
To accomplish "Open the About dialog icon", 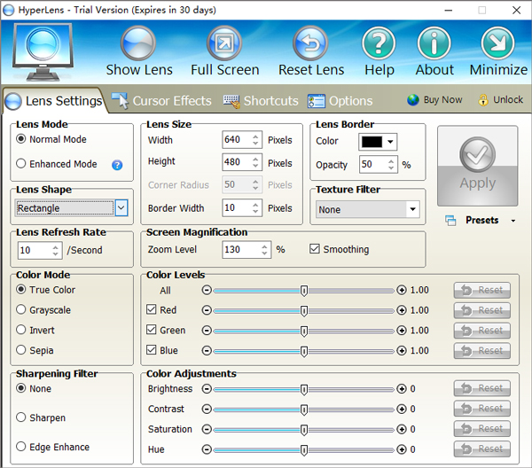I will click(434, 43).
